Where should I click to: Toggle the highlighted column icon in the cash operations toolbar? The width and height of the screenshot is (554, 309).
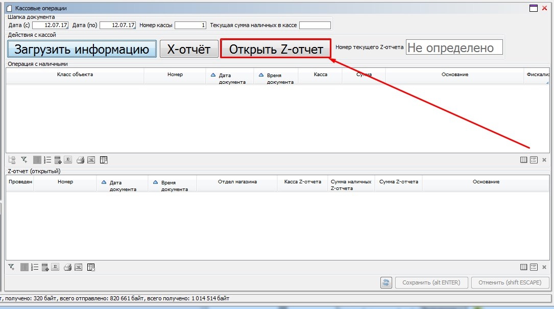(37, 160)
